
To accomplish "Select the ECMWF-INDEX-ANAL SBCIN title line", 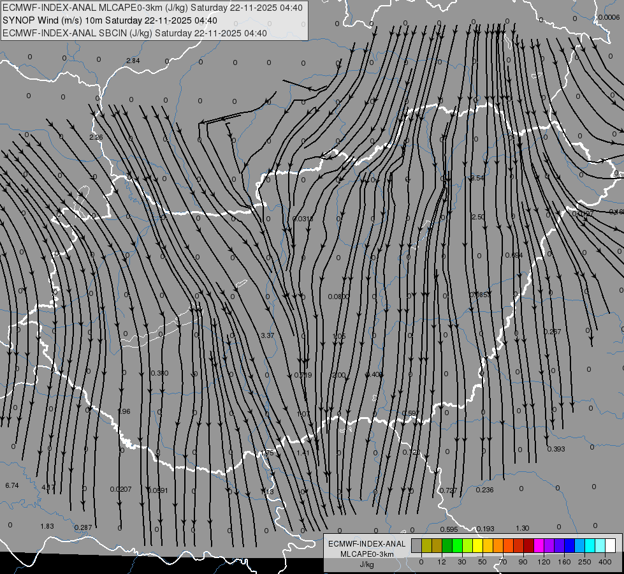I will click(135, 33).
